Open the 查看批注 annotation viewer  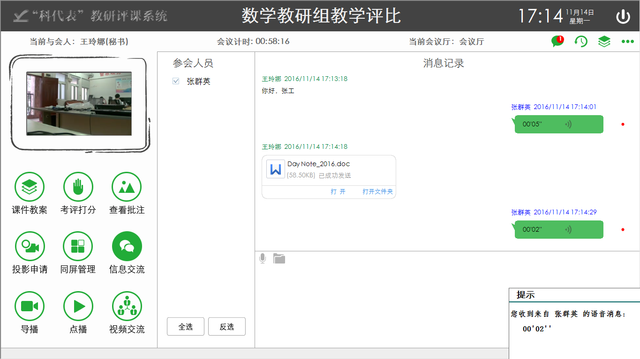pyautogui.click(x=127, y=186)
